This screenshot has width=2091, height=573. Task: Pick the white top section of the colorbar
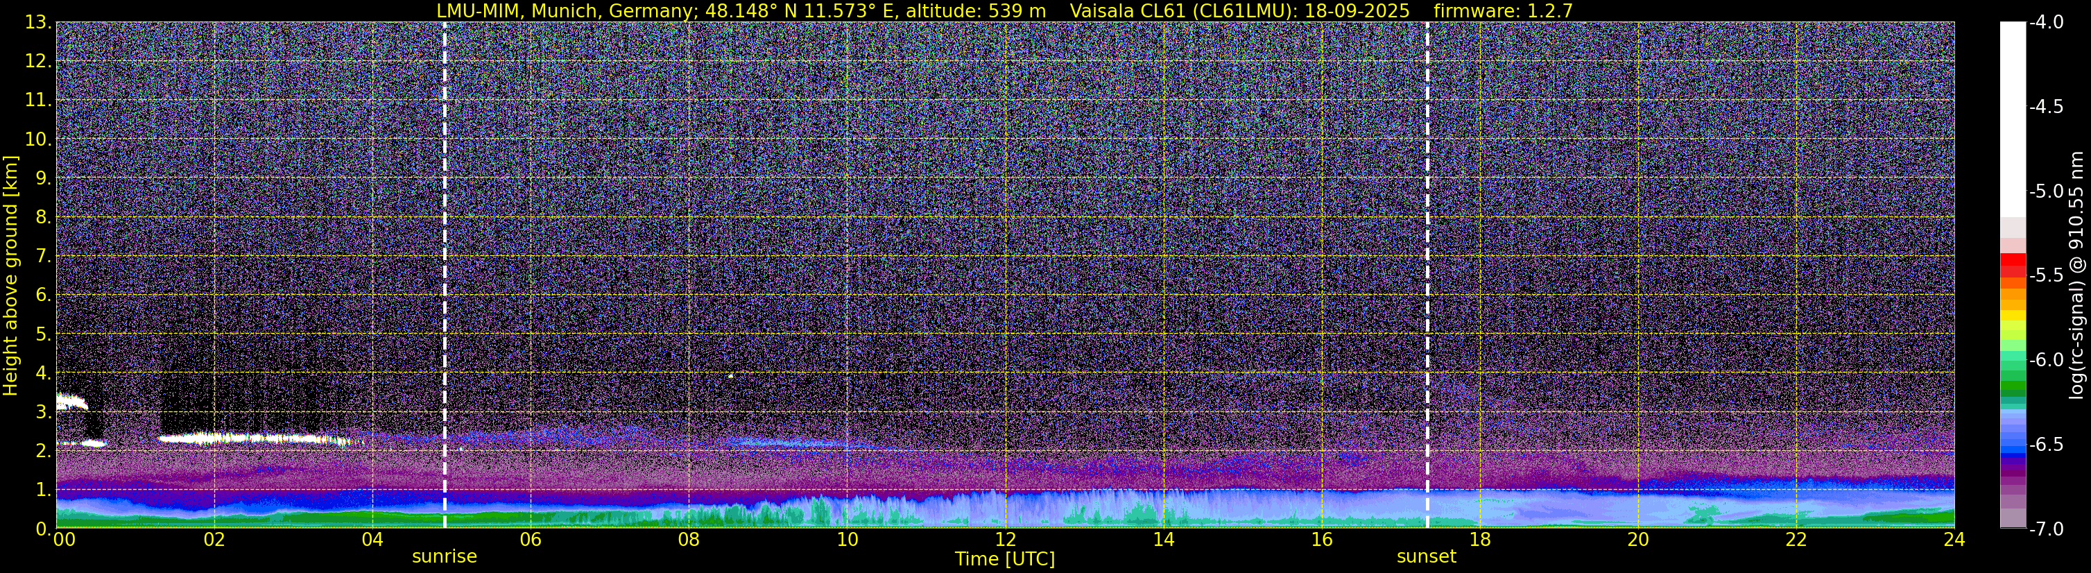pyautogui.click(x=2013, y=119)
